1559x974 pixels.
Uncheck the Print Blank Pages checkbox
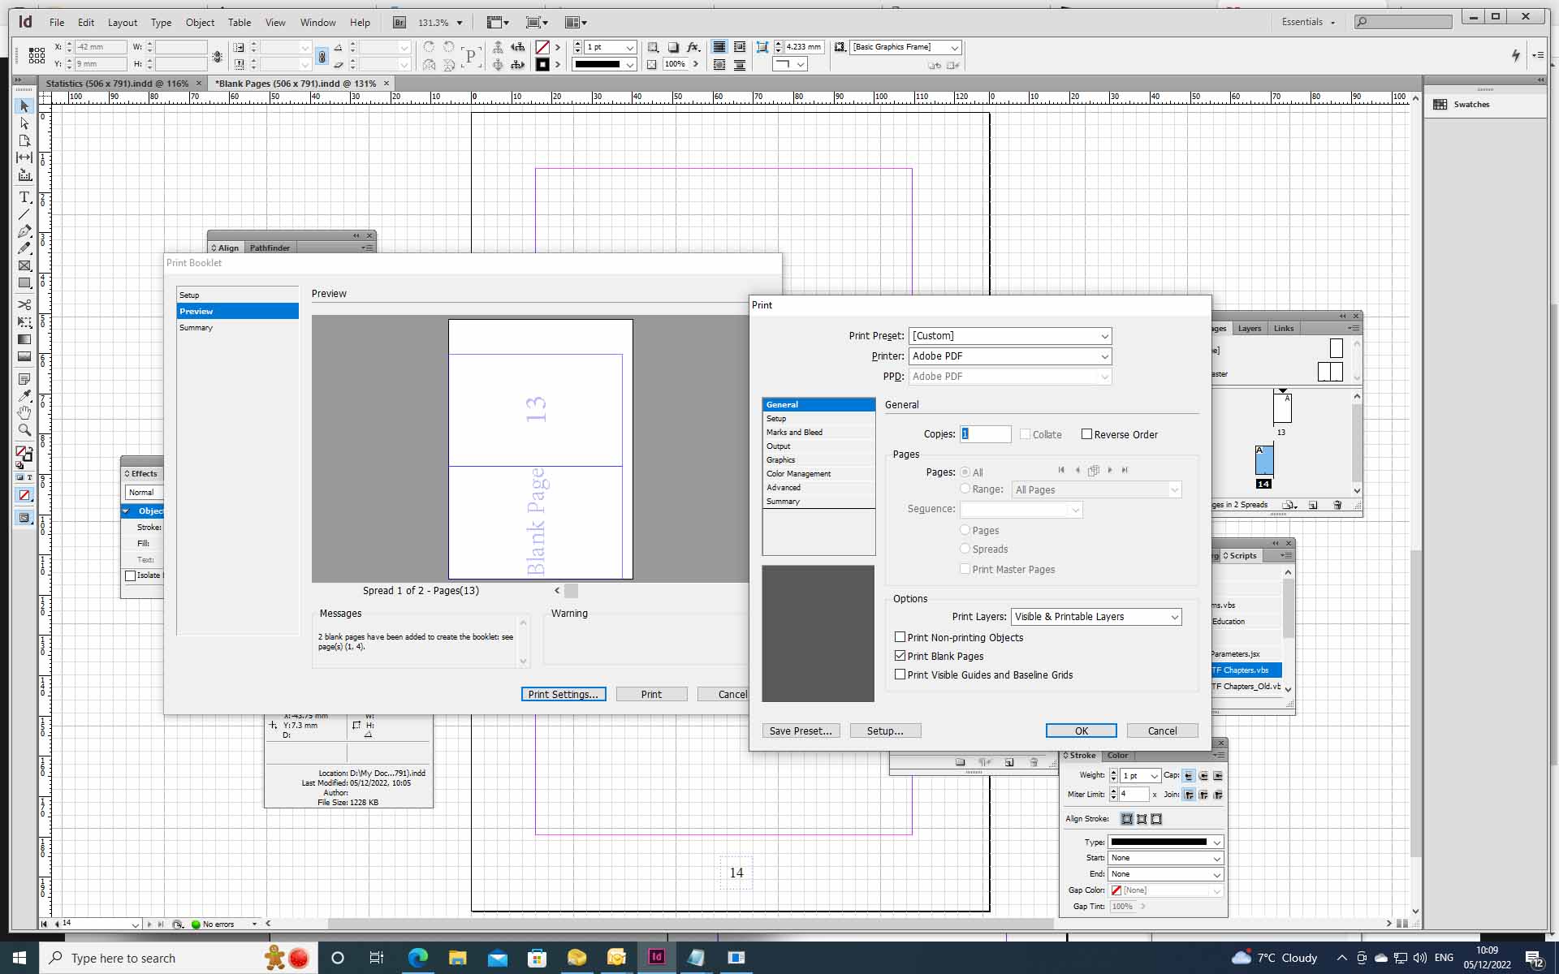coord(900,655)
